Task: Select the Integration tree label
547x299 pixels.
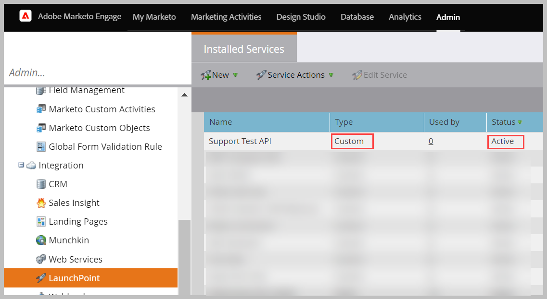Action: [x=61, y=165]
